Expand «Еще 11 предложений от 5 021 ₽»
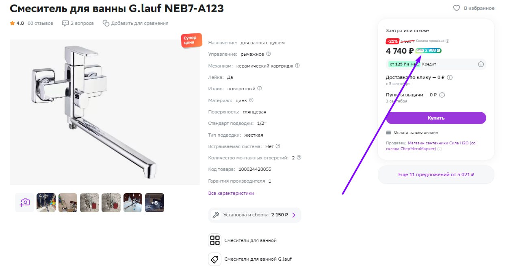The image size is (509, 268). click(435, 174)
